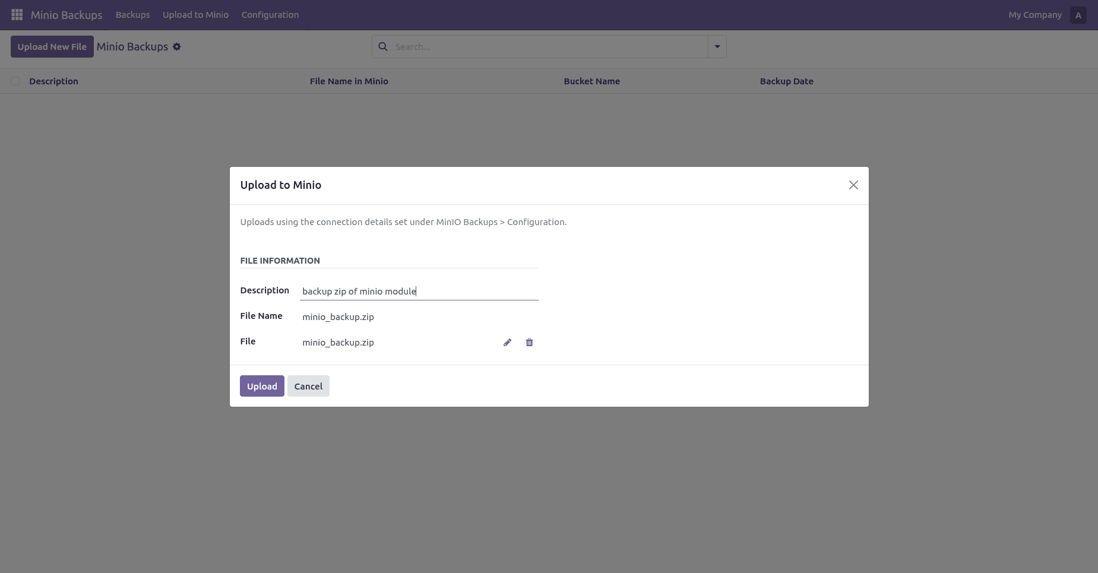This screenshot has height=573, width=1098.
Task: Open the apps grid menu icon
Action: (17, 14)
